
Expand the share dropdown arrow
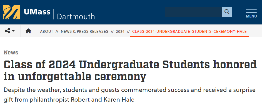point(13,31)
